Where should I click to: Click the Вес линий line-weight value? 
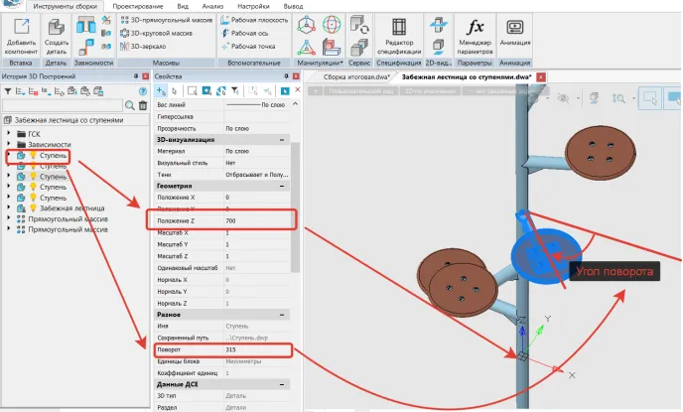257,104
